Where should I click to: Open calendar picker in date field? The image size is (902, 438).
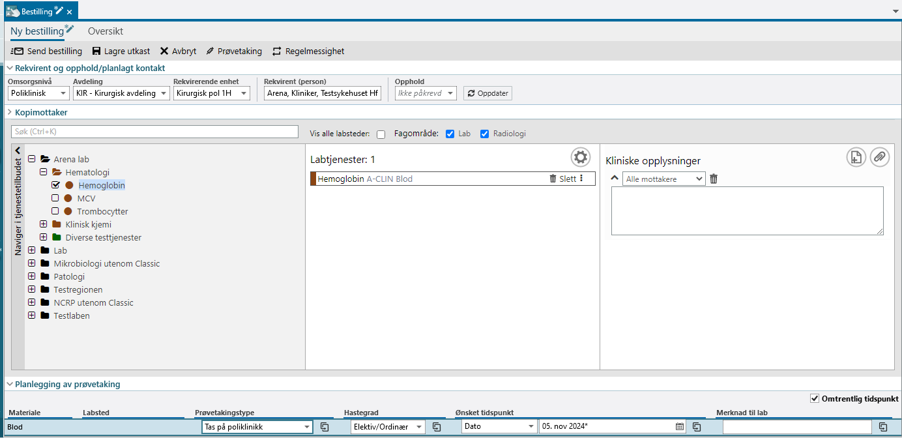pyautogui.click(x=680, y=427)
